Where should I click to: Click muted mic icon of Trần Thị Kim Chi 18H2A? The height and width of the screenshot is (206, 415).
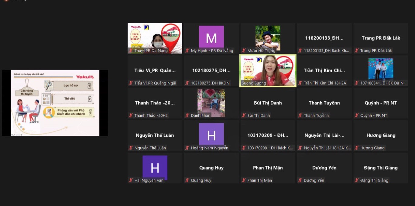point(300,83)
